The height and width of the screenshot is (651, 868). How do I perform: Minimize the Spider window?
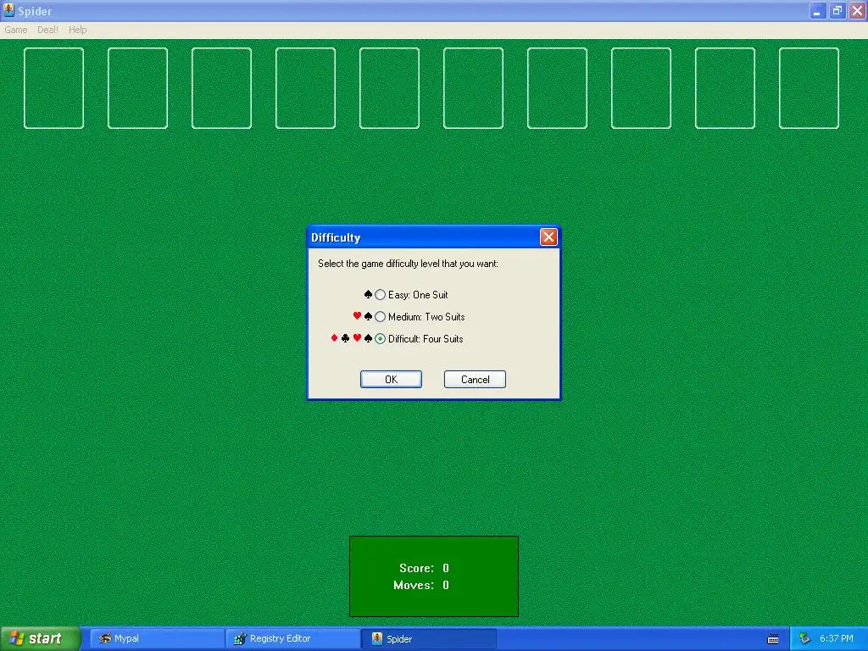pos(817,10)
